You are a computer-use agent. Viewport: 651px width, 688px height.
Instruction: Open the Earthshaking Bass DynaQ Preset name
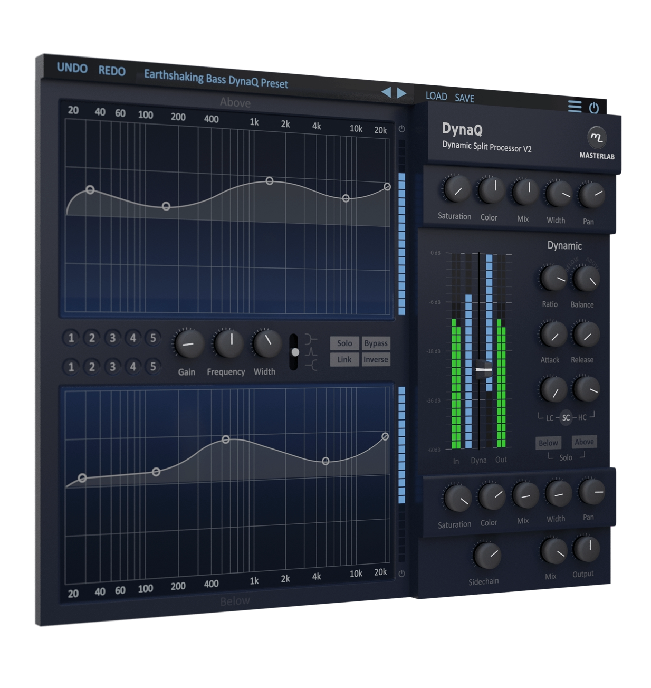(x=216, y=79)
